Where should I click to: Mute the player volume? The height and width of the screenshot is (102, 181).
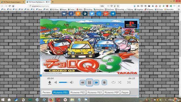(x=56, y=82)
